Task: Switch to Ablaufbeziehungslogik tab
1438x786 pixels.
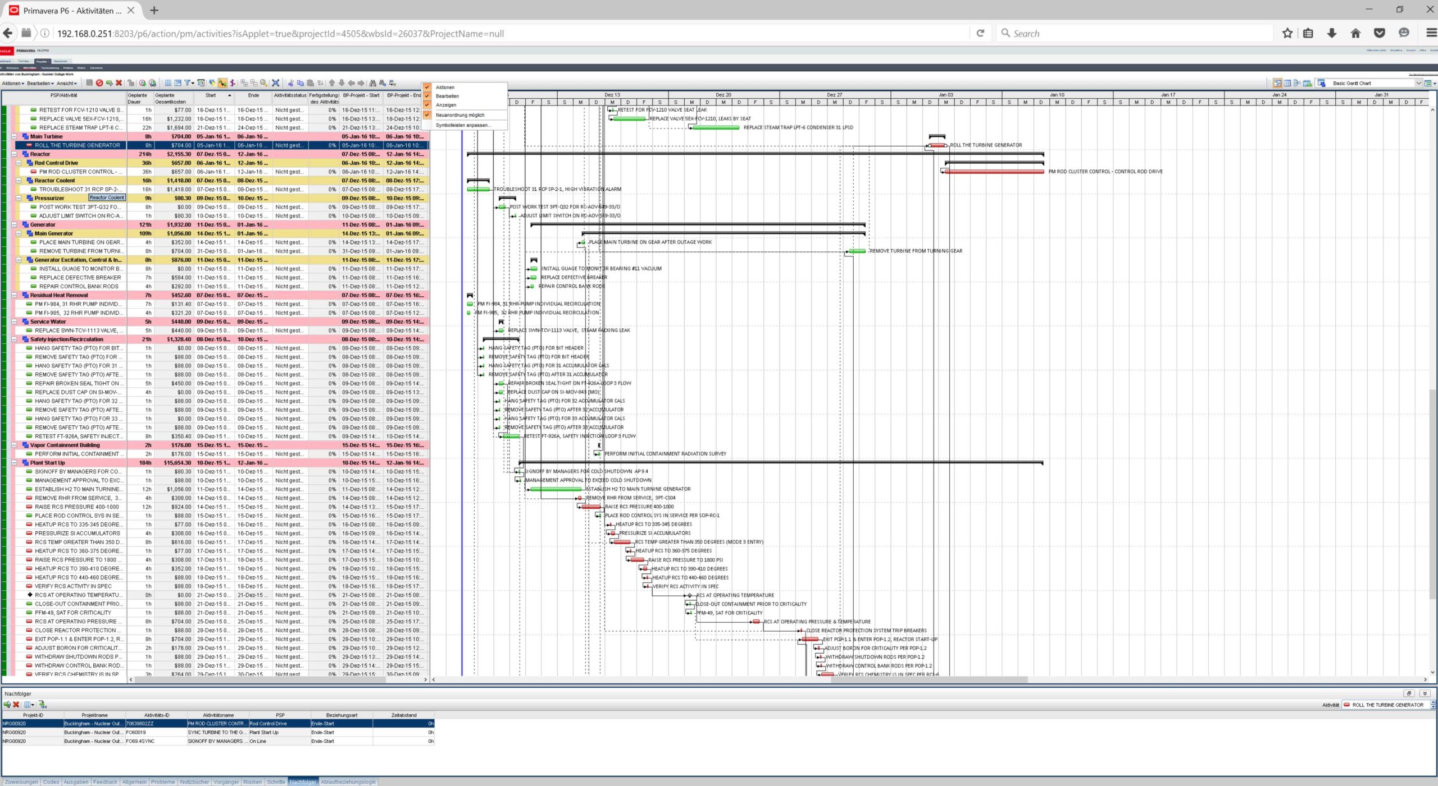Action: pyautogui.click(x=348, y=782)
